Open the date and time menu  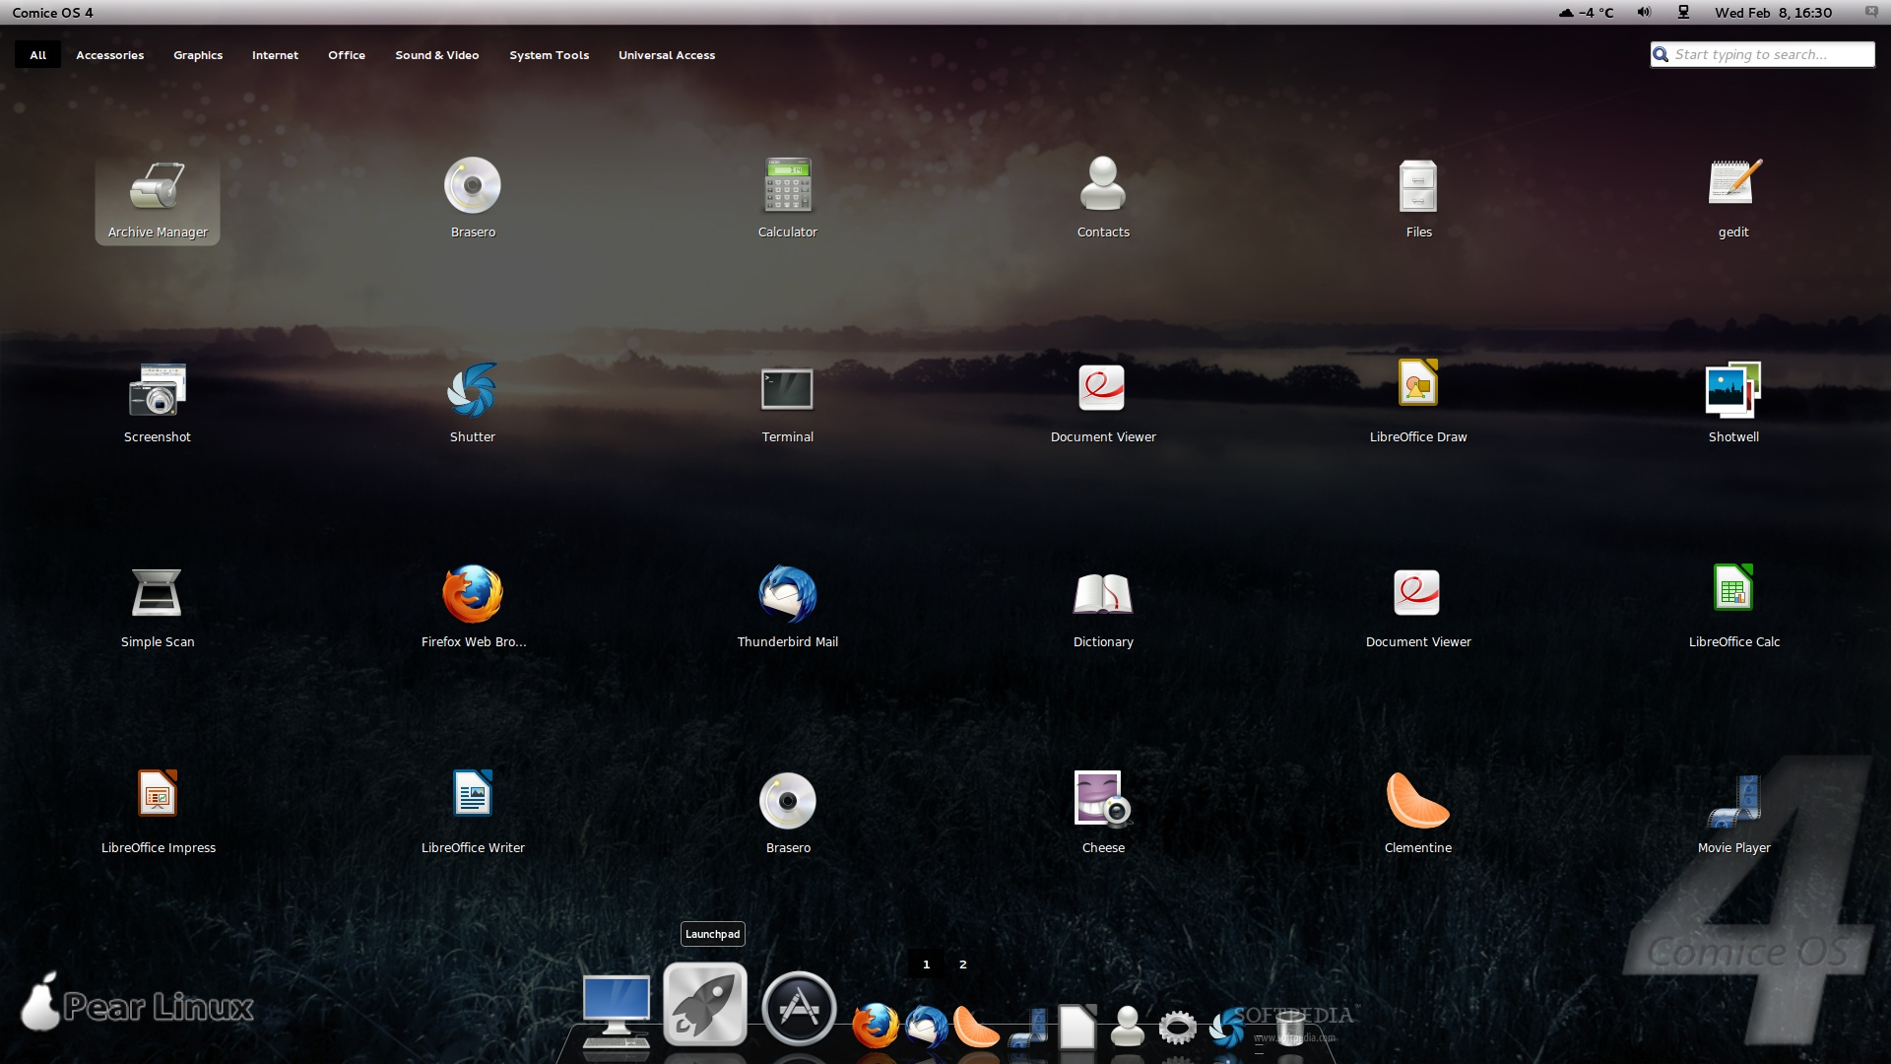pyautogui.click(x=1773, y=13)
